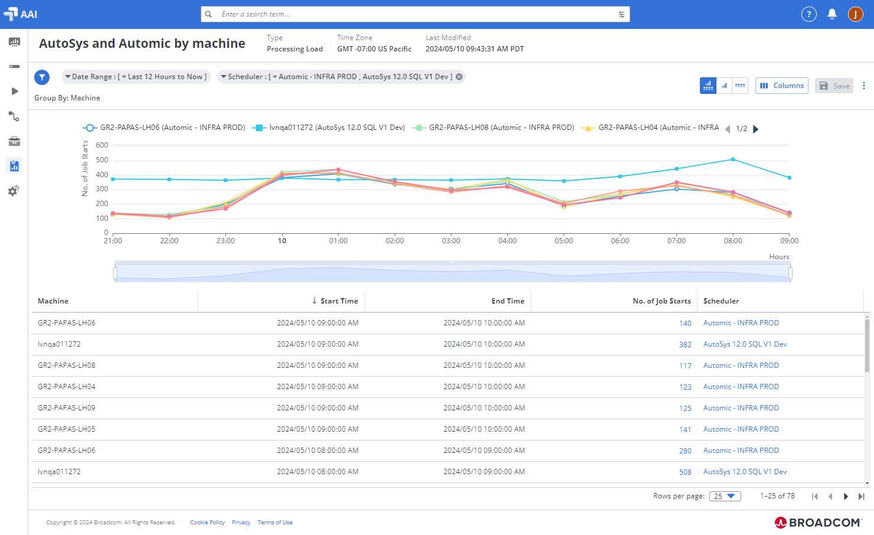
Task: Open the Columns chooser
Action: [x=782, y=86]
